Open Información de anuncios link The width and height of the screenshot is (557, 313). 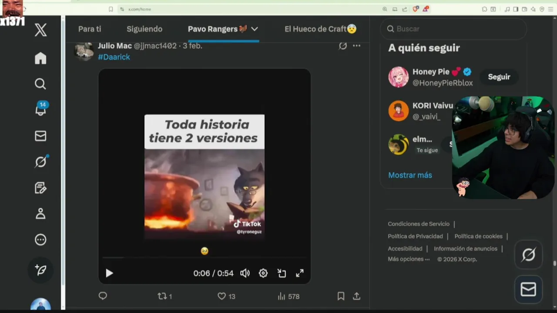[466, 249]
